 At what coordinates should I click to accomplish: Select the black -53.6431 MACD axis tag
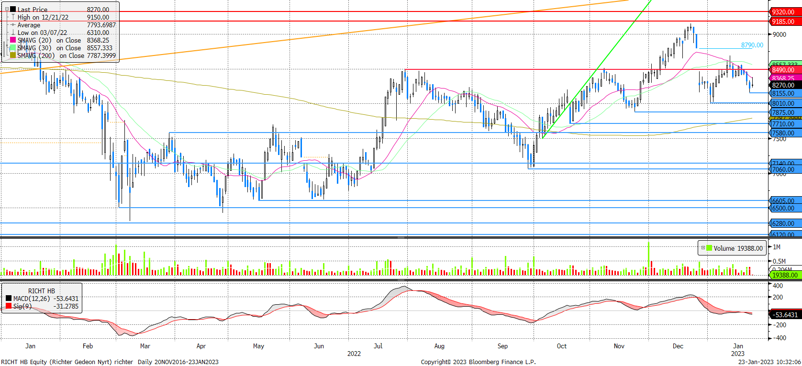pos(784,315)
